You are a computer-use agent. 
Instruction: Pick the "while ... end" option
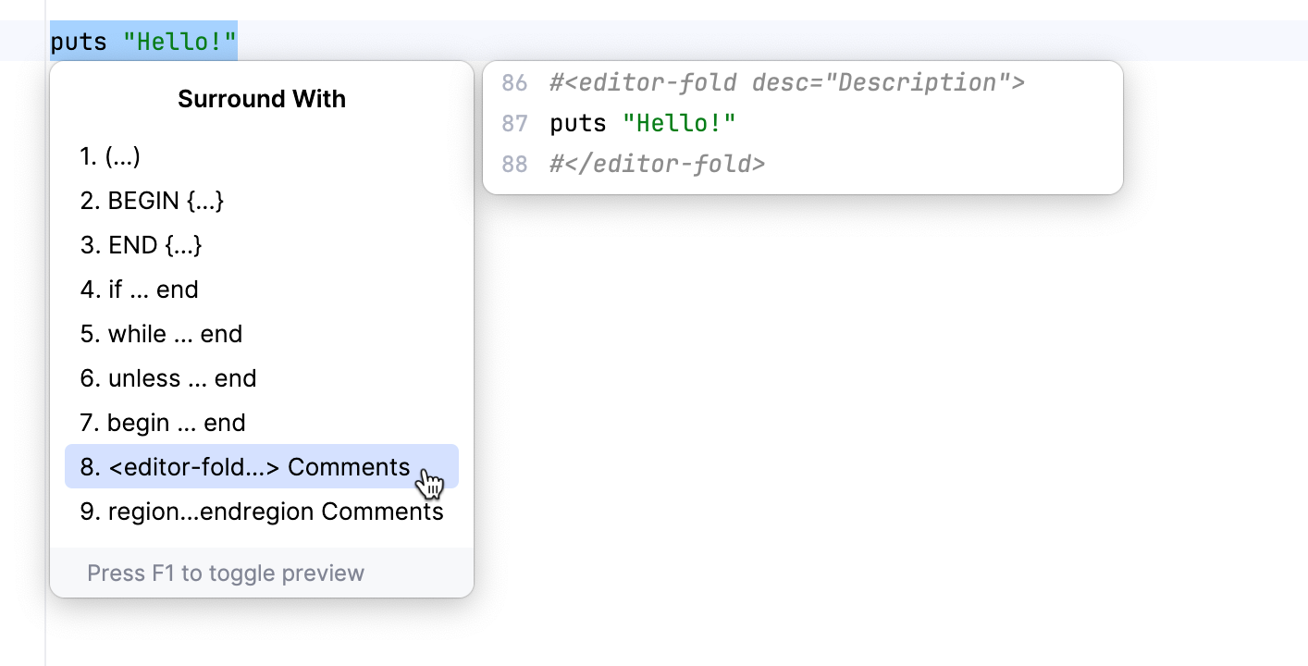click(x=161, y=334)
